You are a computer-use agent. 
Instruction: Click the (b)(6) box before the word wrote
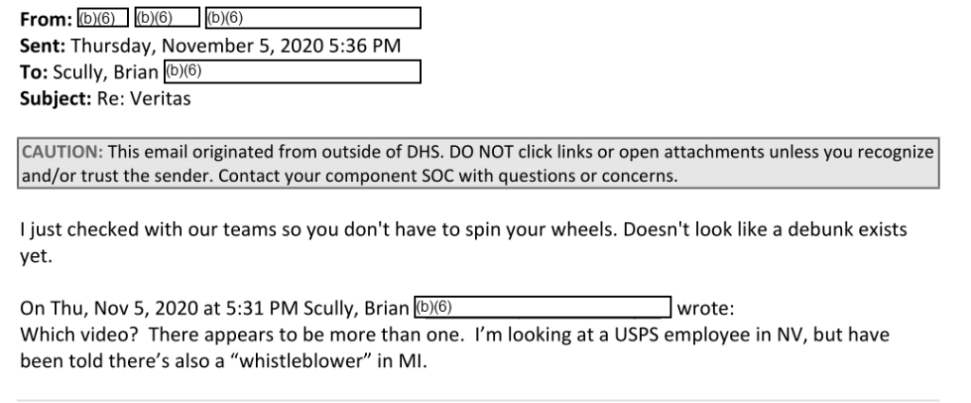542,307
